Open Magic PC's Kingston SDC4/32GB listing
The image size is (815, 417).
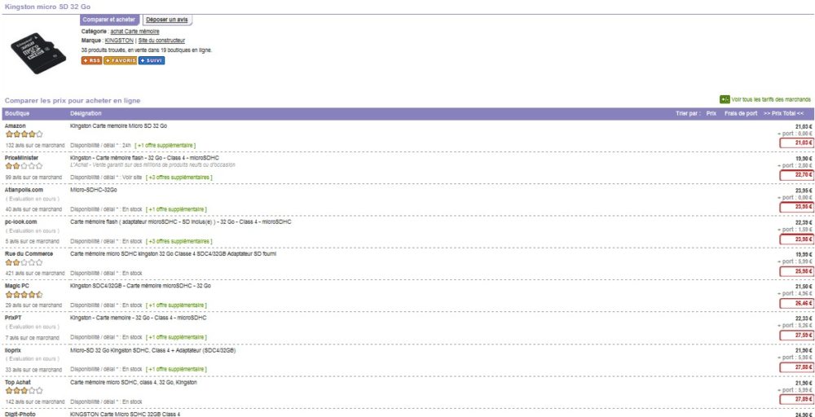140,286
